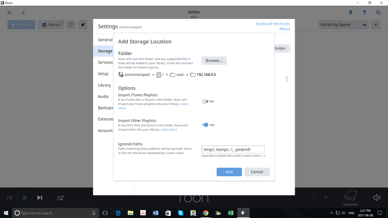Click the Focus button
Image resolution: width=388 pixels, height=218 pixels.
click(51, 25)
